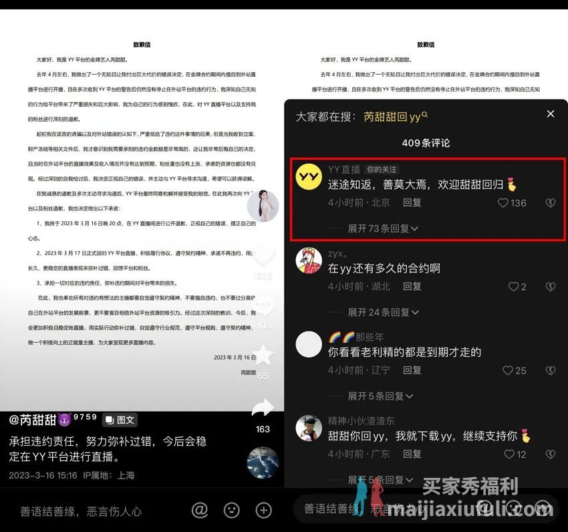Open 精神小伙渣渣东 username
This screenshot has width=568, height=532.
[x=361, y=421]
